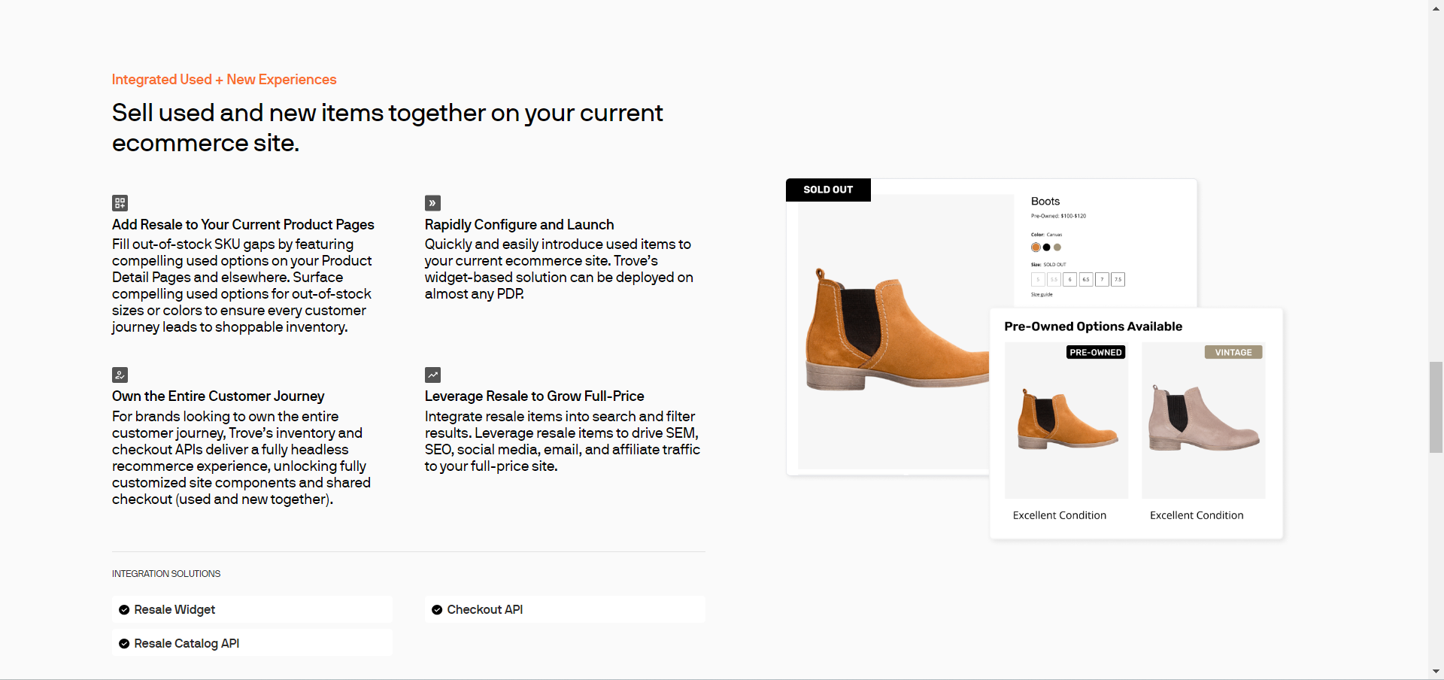This screenshot has width=1444, height=680.
Task: Choose size 7.5 in the size selector
Action: pyautogui.click(x=1118, y=280)
